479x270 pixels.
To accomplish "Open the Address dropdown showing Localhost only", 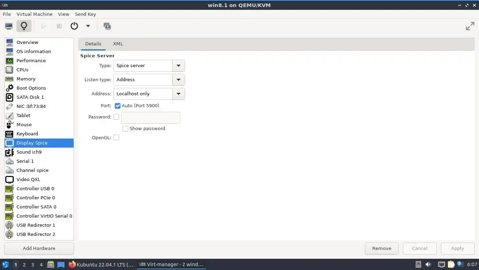I will (x=149, y=94).
